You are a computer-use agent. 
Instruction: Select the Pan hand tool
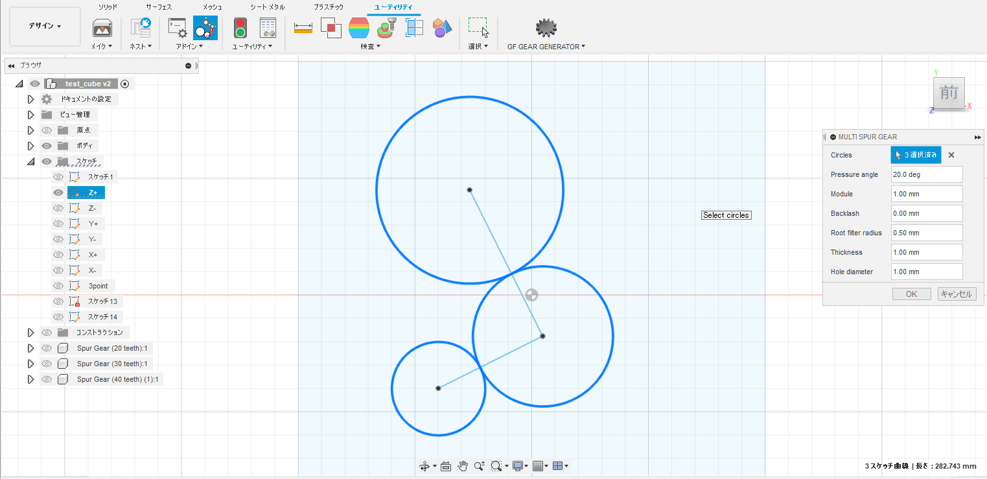[463, 465]
